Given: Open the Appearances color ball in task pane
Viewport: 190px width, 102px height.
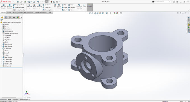Looking at the screenshot, I should [189, 27].
